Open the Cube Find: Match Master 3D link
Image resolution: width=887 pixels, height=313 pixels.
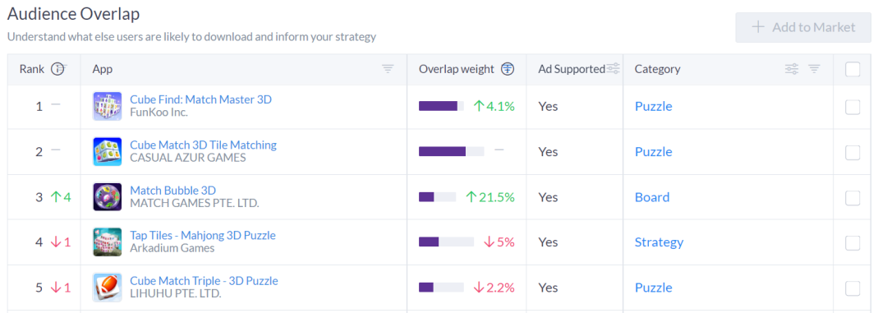(201, 99)
